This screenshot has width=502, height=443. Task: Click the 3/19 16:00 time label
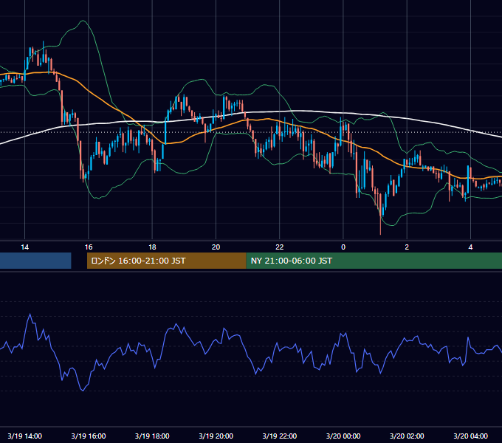(89, 436)
